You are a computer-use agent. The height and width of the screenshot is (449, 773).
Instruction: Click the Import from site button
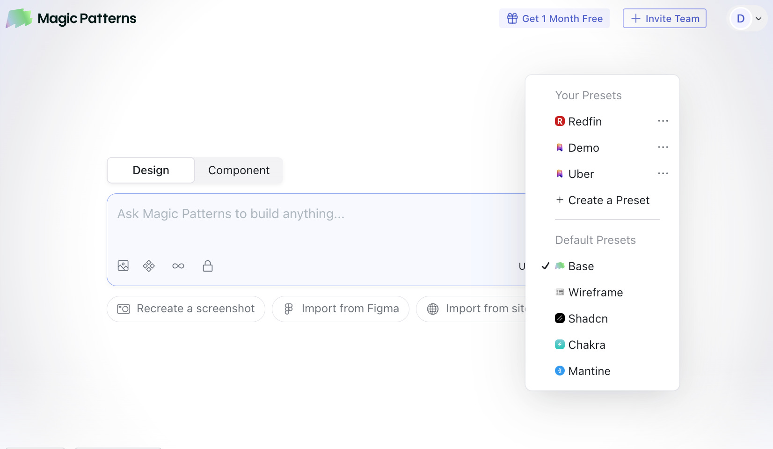(x=471, y=309)
